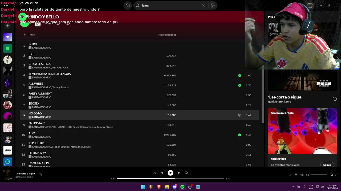The height and width of the screenshot is (191, 341).
Task: Open artist Metro the Savage link
Action: [x=81, y=147]
